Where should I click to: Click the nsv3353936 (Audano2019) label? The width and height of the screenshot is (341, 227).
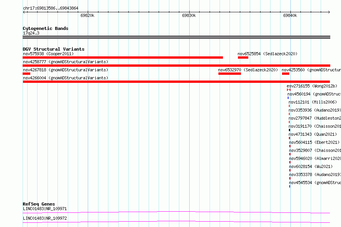tap(315, 110)
